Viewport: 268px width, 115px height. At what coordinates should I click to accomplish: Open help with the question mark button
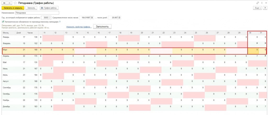[x=265, y=8]
